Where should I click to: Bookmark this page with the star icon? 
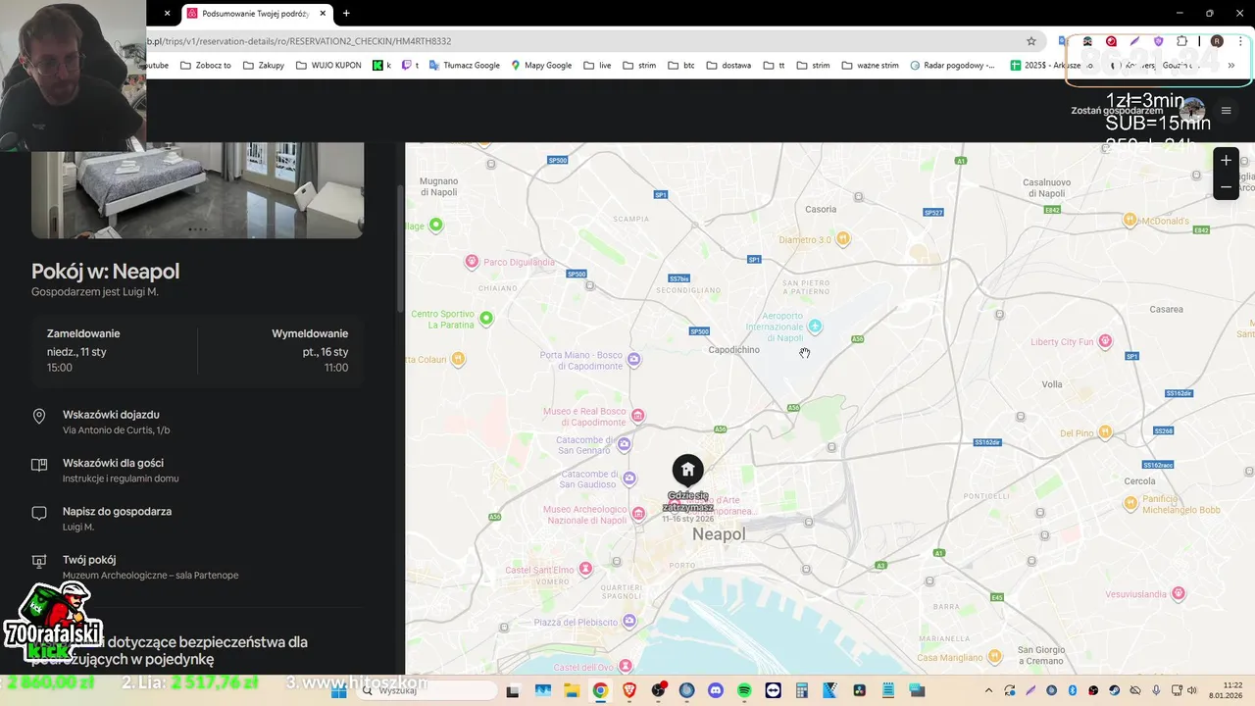[x=1031, y=41]
